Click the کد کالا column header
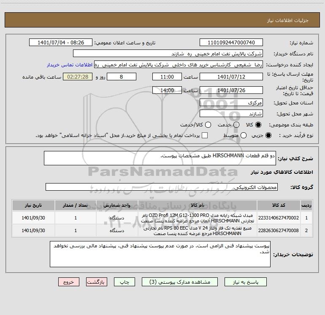This screenshot has height=315, width=325. click(x=279, y=205)
